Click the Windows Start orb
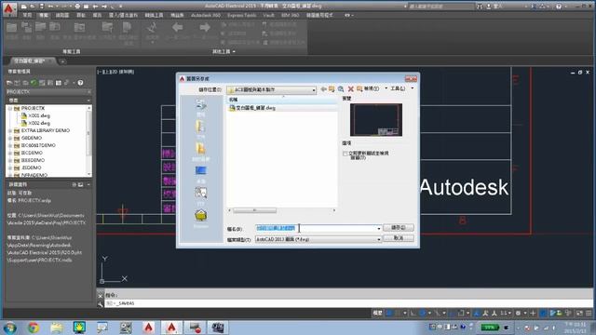This screenshot has width=596, height=335. (9, 328)
